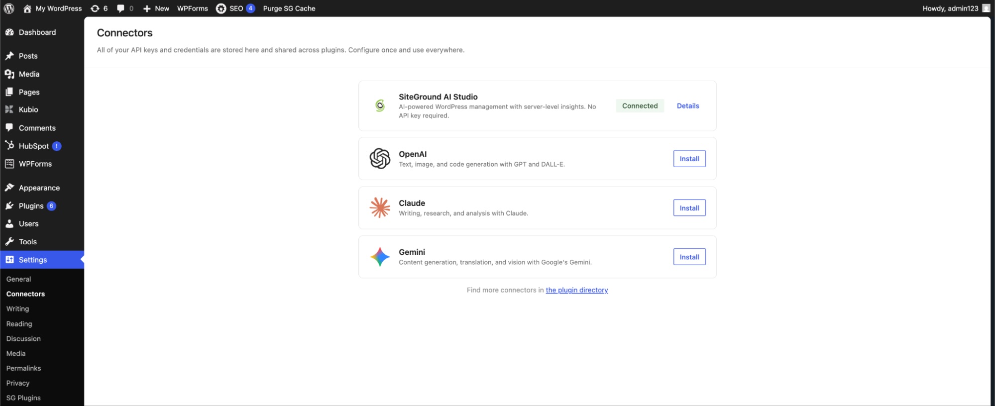Click the plus icon beside New

tap(147, 8)
